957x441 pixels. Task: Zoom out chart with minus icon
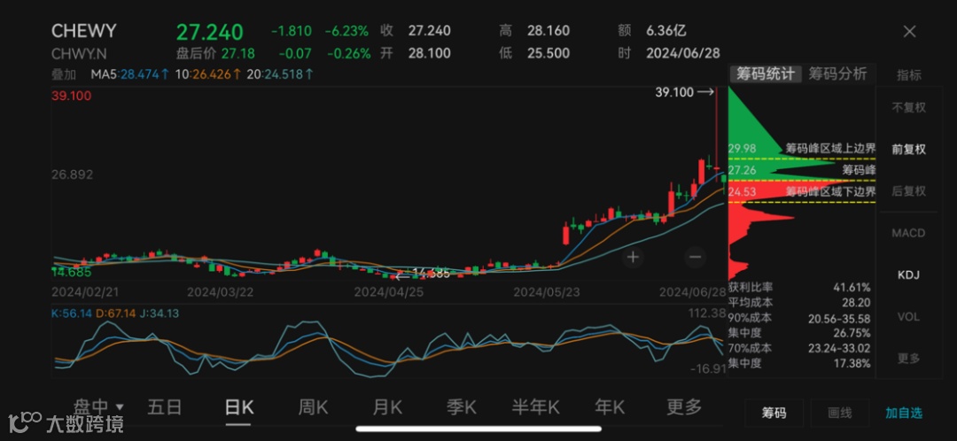696,257
